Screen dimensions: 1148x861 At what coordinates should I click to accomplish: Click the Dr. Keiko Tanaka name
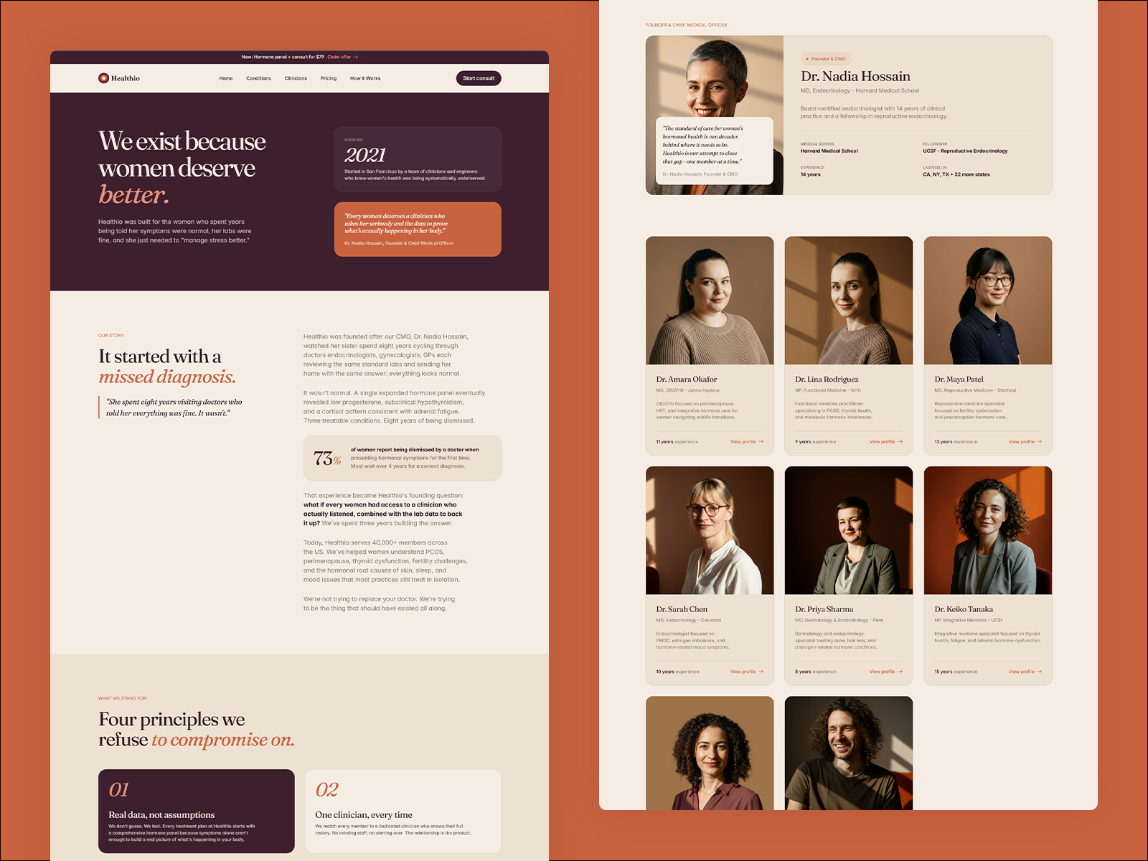pyautogui.click(x=964, y=609)
